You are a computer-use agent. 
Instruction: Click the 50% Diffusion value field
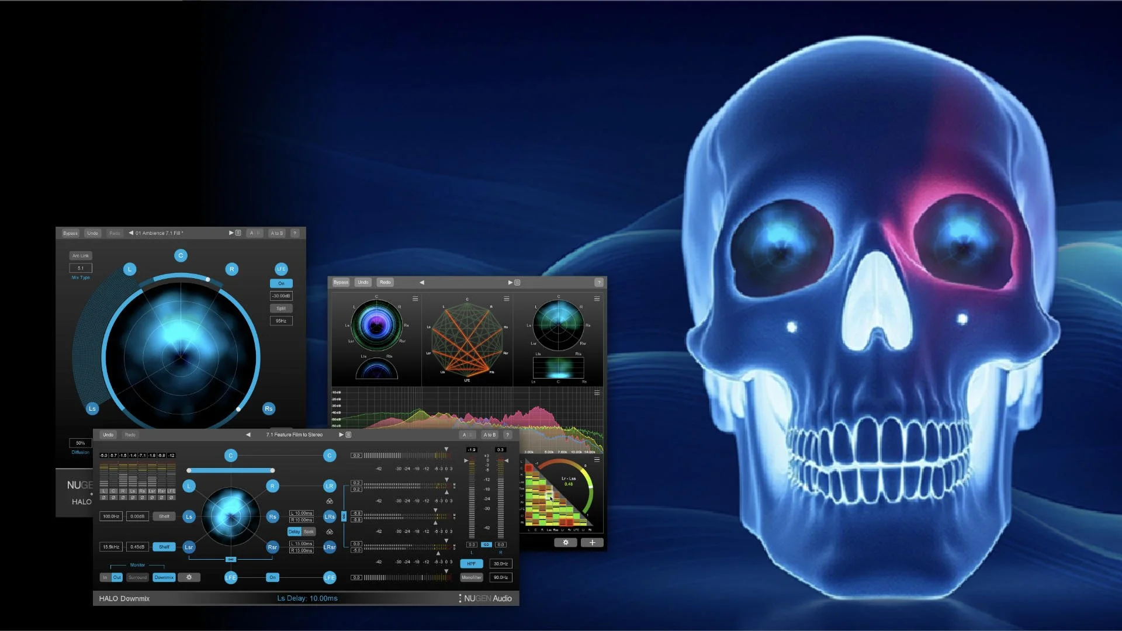(81, 443)
